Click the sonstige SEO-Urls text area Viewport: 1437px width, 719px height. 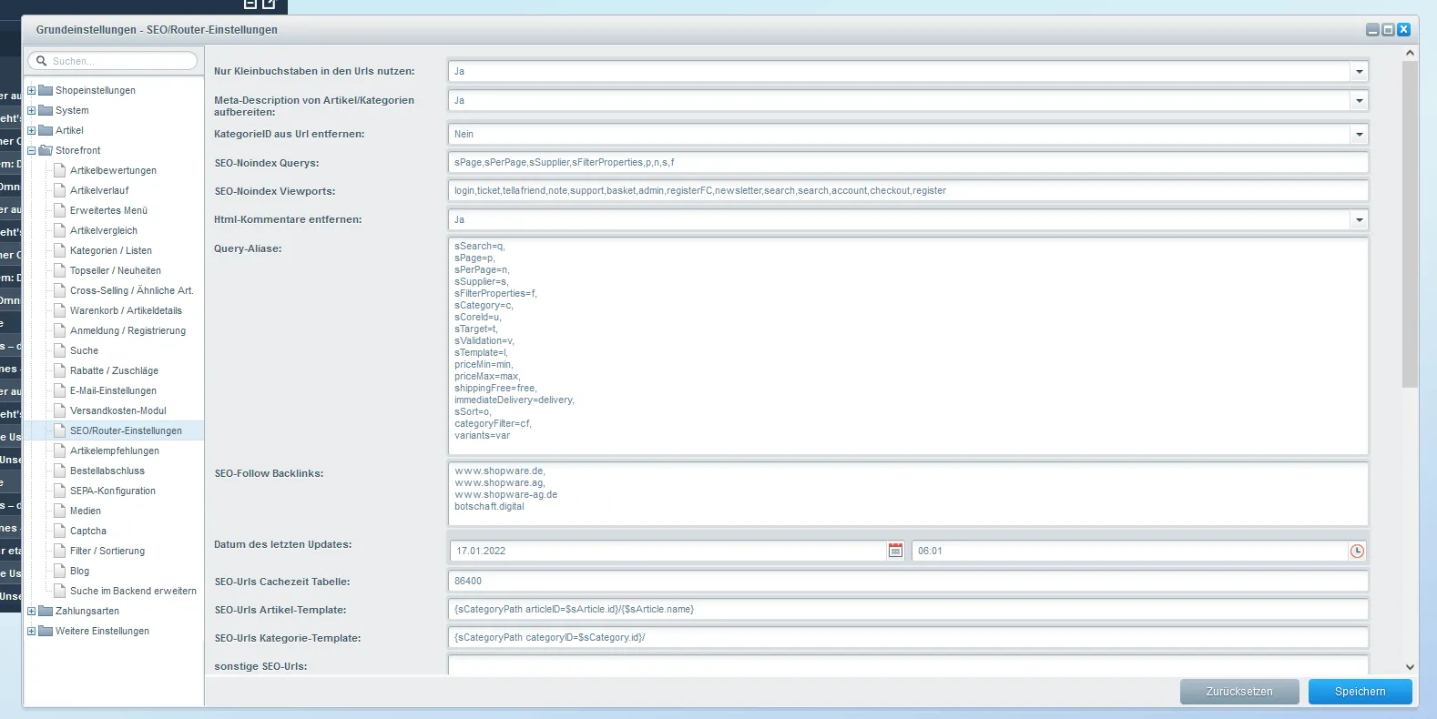[908, 665]
